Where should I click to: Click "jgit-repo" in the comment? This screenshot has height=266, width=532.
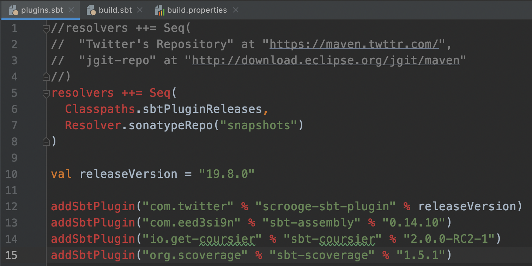pyautogui.click(x=118, y=60)
